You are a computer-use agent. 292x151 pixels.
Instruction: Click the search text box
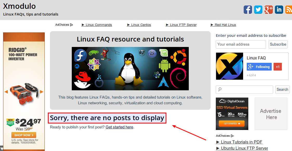click(244, 90)
